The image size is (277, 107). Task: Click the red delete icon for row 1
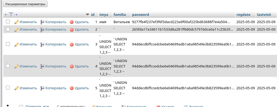point(72,22)
